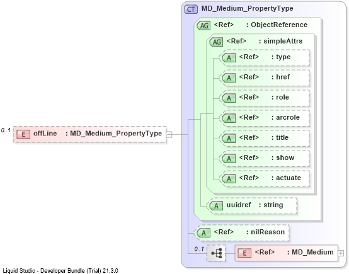Select the 'uuidref' attribute name
The width and height of the screenshot is (349, 274).
(x=239, y=205)
